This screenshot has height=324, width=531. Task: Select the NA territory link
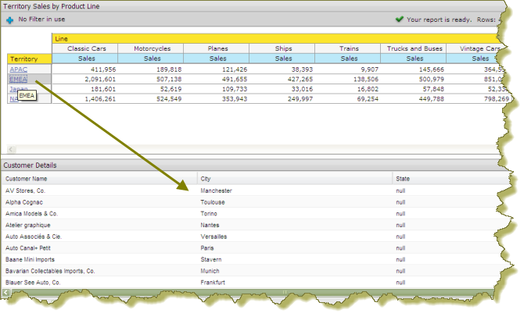13,99
